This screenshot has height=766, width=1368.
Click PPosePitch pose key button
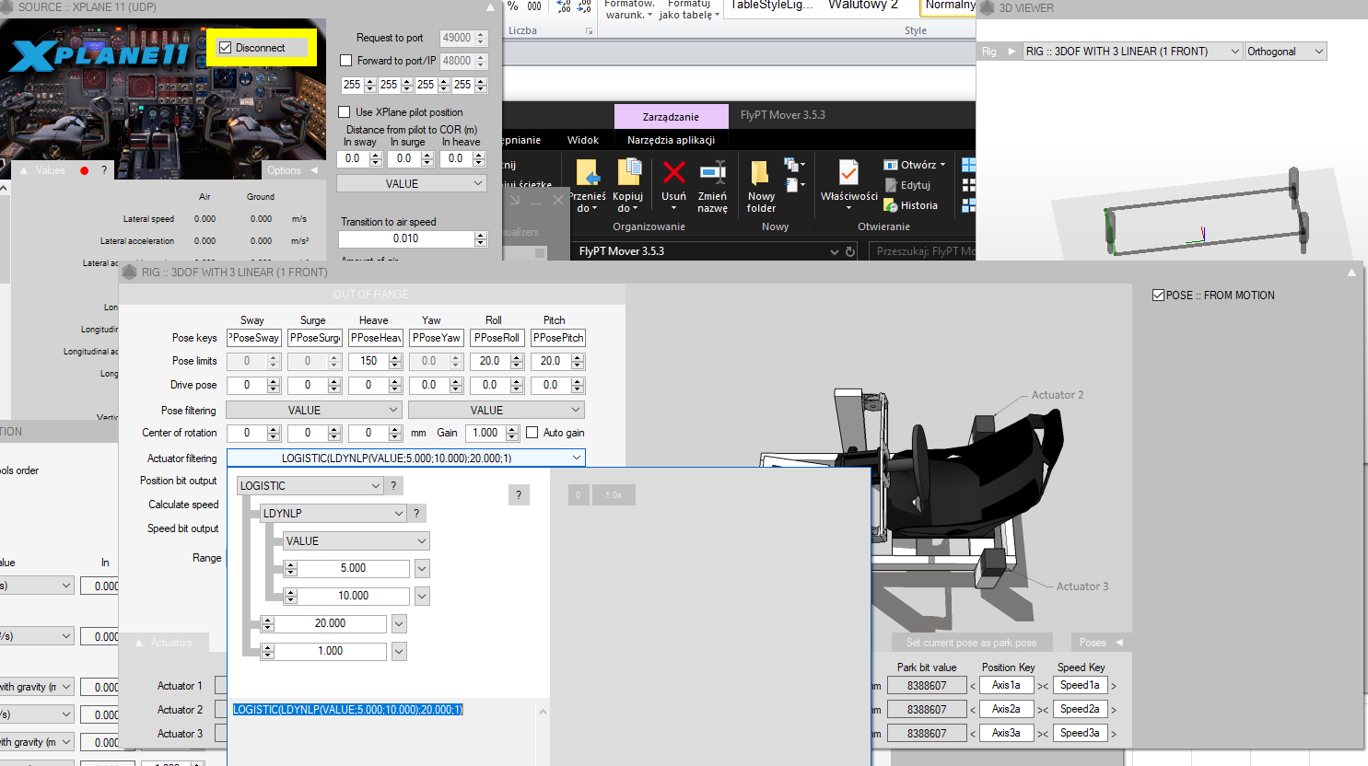tap(558, 338)
